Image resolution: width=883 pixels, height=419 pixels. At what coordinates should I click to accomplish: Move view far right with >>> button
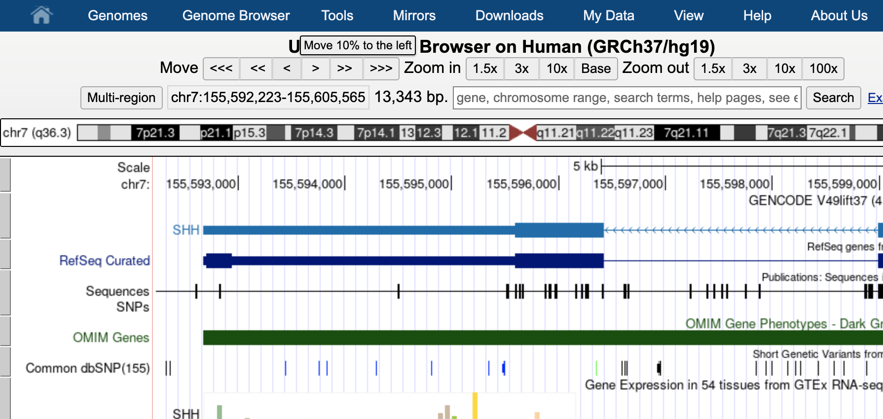381,69
